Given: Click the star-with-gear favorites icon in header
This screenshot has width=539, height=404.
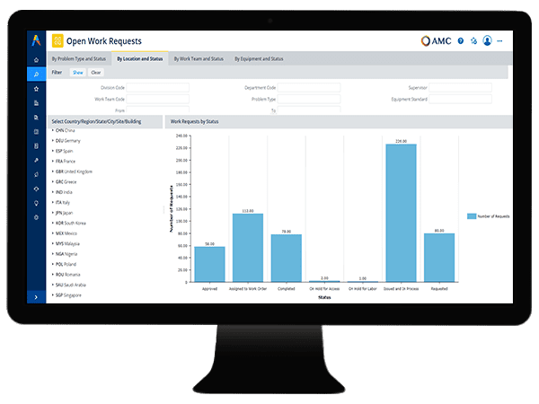Looking at the screenshot, I should pyautogui.click(x=473, y=41).
